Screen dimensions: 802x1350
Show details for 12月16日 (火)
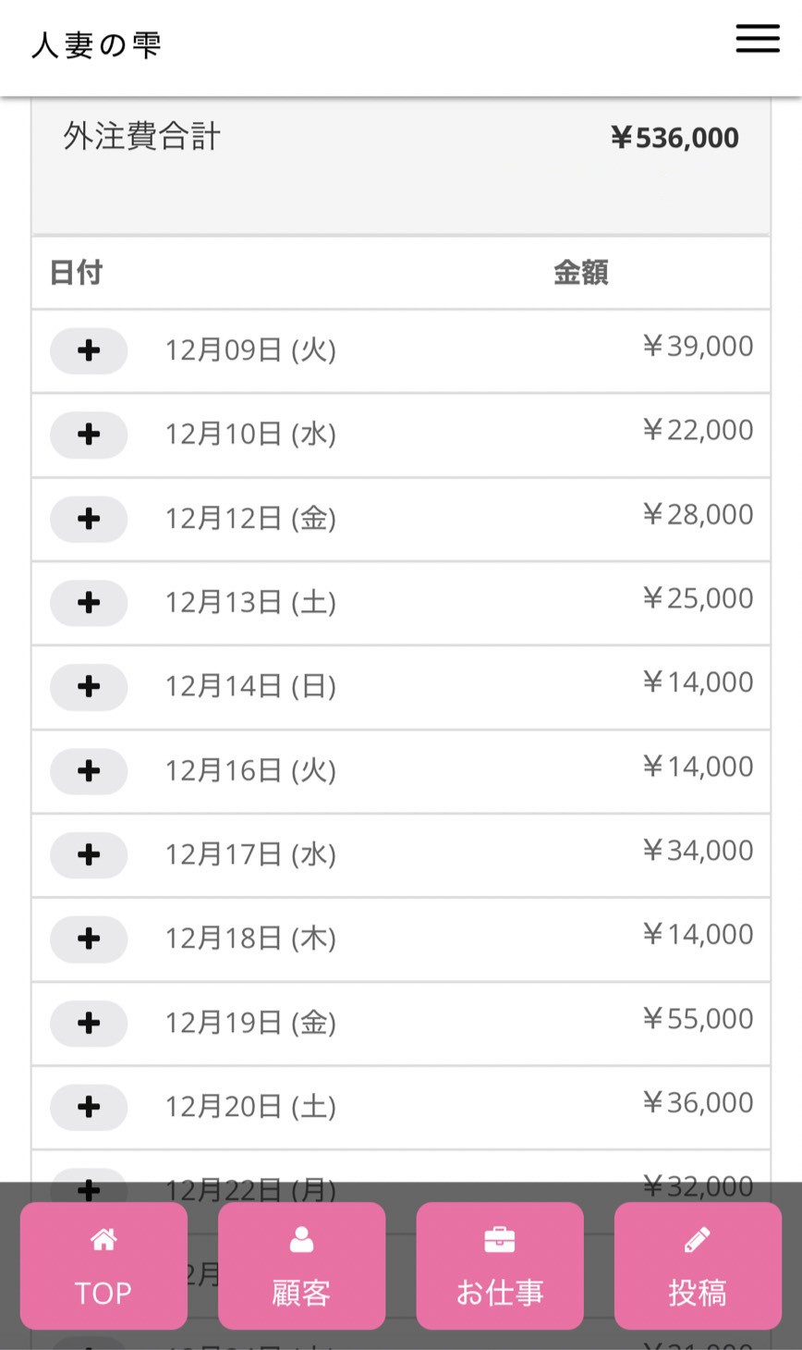point(89,771)
